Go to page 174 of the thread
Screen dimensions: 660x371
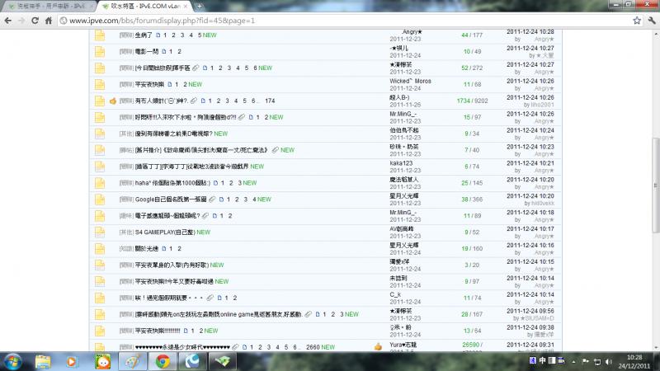[x=270, y=101]
